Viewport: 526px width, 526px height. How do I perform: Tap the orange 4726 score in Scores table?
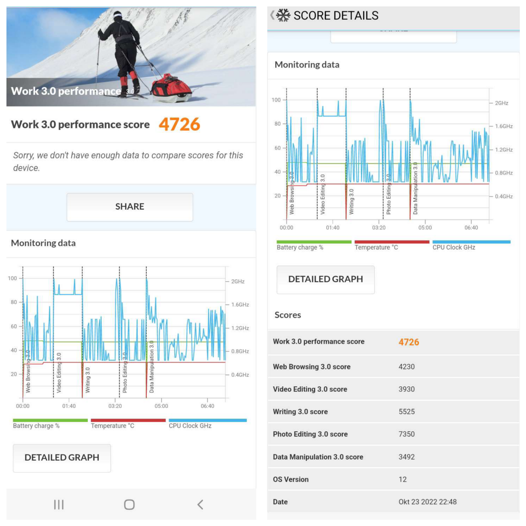click(409, 342)
